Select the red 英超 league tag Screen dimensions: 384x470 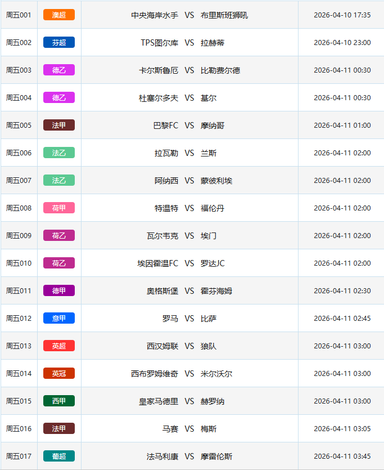pyautogui.click(x=58, y=346)
